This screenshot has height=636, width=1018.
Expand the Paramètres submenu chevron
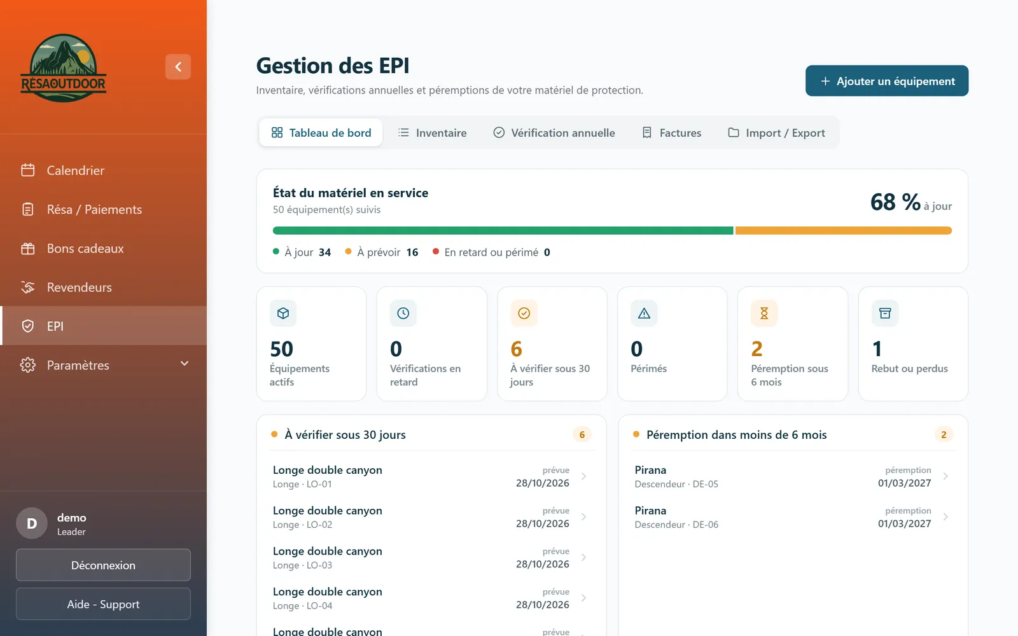tap(185, 364)
